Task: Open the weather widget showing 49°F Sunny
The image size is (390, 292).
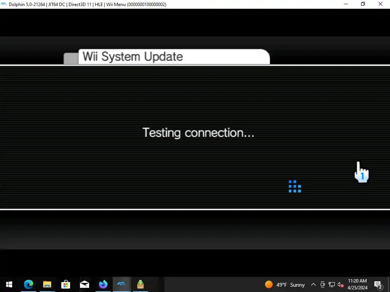Action: click(x=285, y=284)
